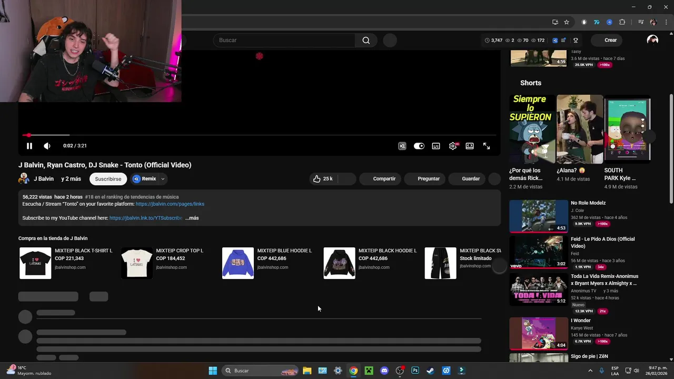Screen dimensions: 674x379
Task: Open the hand-shaped browser extension
Action: click(x=584, y=22)
